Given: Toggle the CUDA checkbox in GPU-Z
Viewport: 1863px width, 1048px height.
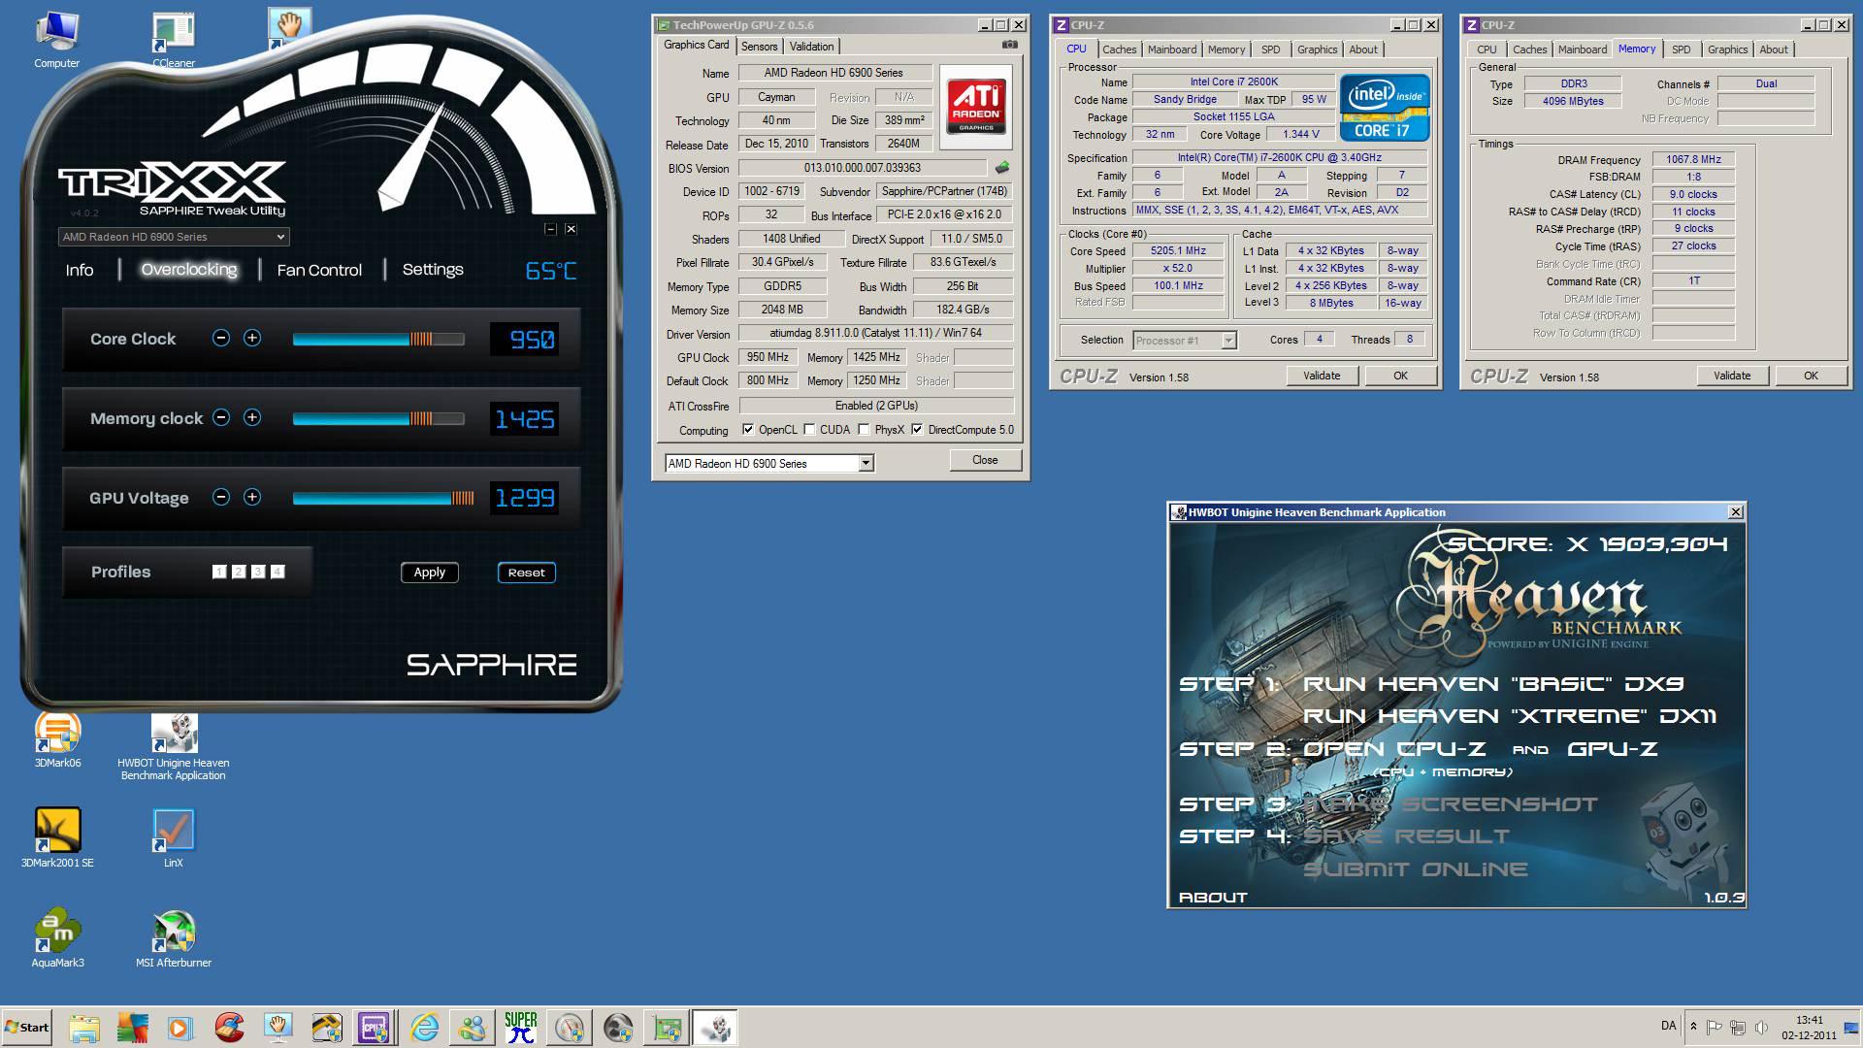Looking at the screenshot, I should 809,429.
